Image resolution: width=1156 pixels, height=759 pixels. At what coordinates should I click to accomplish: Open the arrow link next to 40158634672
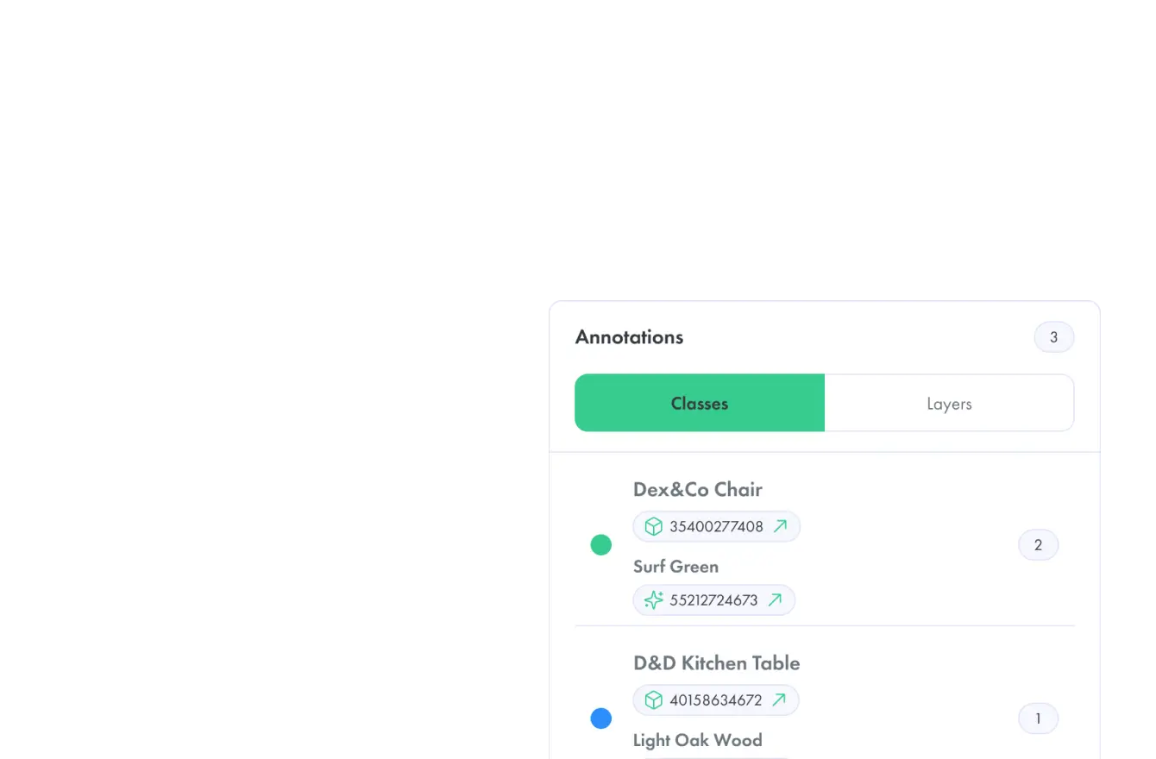click(779, 699)
